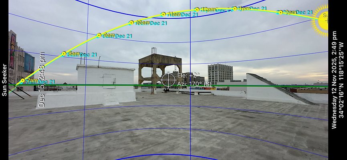347x160 pixels.
Task: Select the 8am sun position marker
Action: [64, 54]
